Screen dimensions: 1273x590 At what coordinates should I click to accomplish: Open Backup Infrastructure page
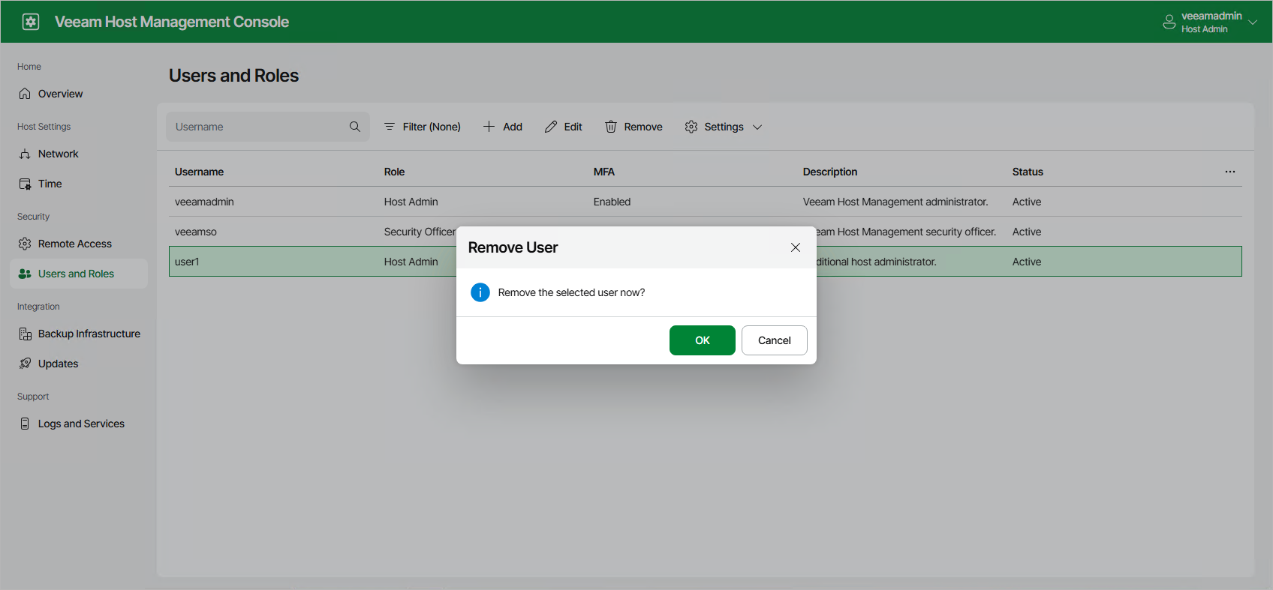pos(79,334)
